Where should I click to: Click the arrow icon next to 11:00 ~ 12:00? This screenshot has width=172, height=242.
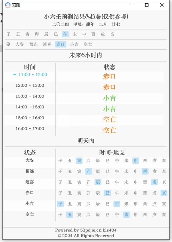[x=15, y=75]
